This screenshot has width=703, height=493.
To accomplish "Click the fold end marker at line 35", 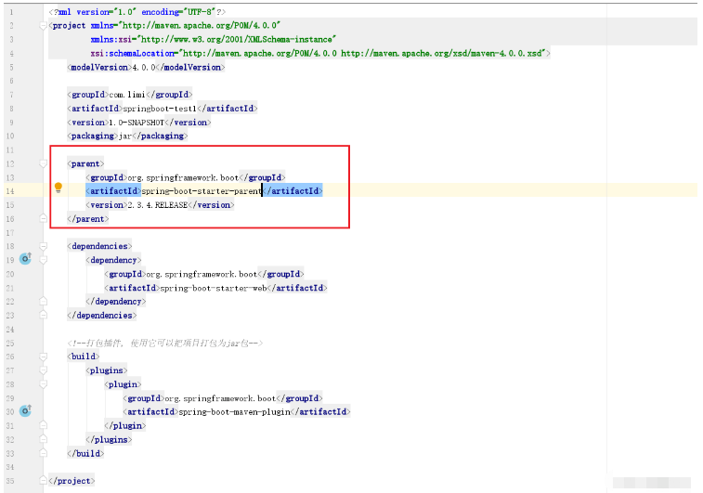I will click(43, 481).
